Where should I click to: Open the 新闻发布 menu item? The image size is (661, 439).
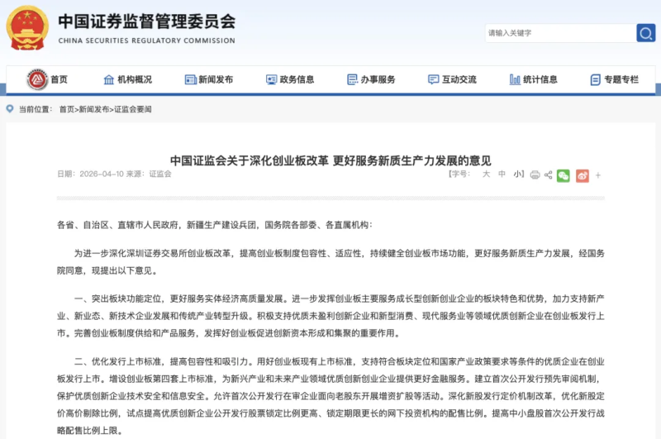coord(216,79)
